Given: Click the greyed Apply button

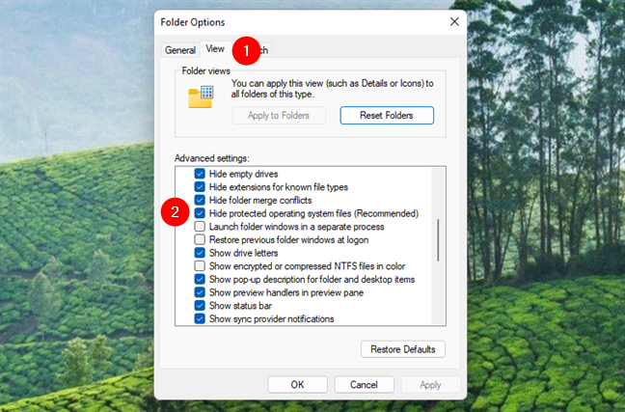Looking at the screenshot, I should point(430,384).
